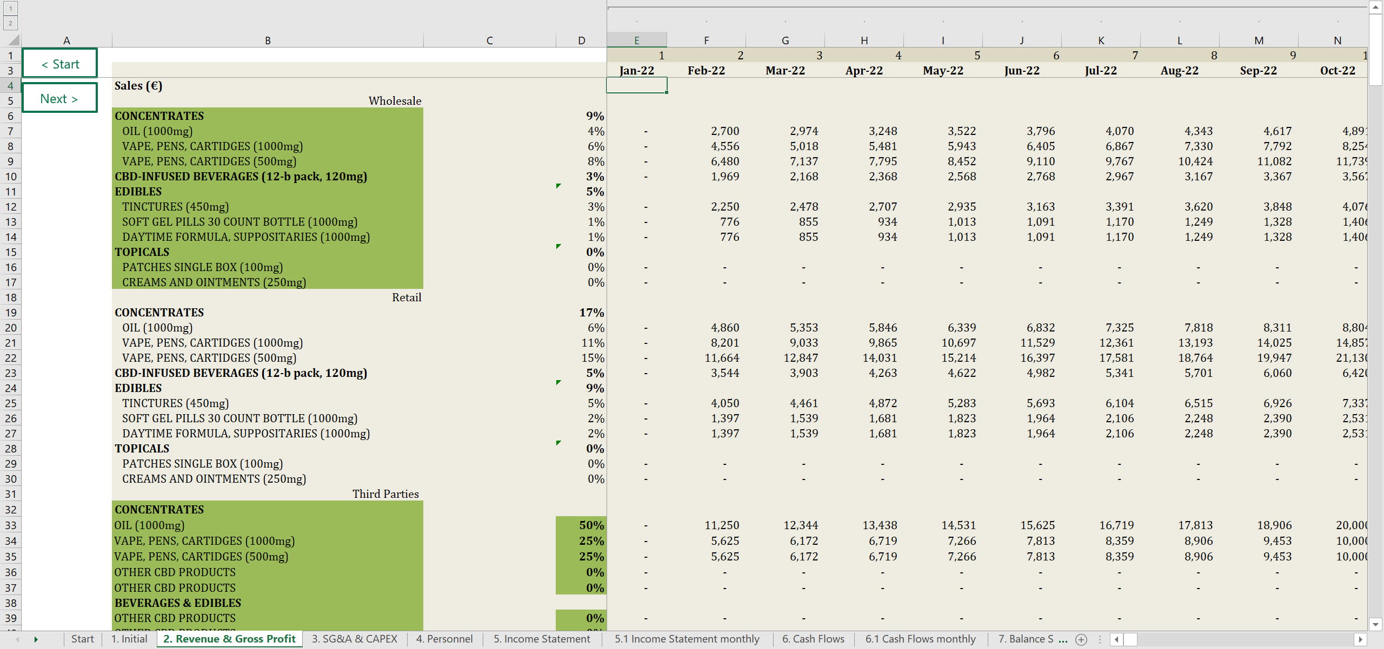Click the tab bar resize handle dots
The width and height of the screenshot is (1384, 649).
[1100, 639]
